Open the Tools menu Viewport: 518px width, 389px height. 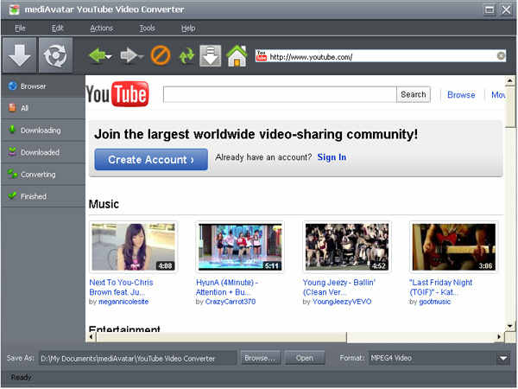click(147, 29)
